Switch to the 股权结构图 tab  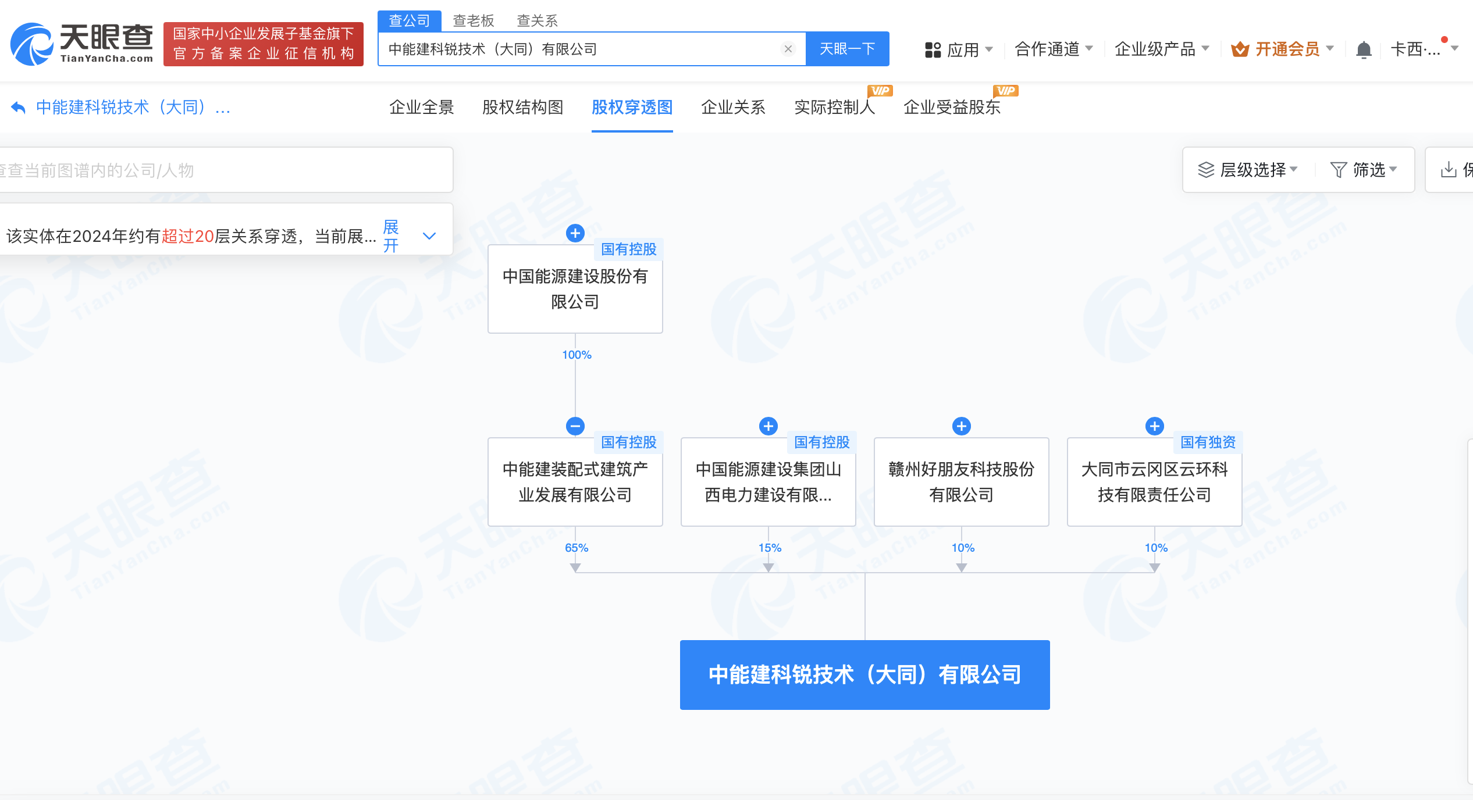point(522,108)
